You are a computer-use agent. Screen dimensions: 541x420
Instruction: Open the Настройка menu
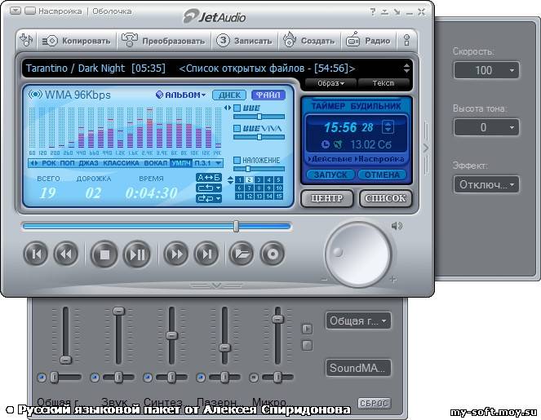(x=60, y=11)
